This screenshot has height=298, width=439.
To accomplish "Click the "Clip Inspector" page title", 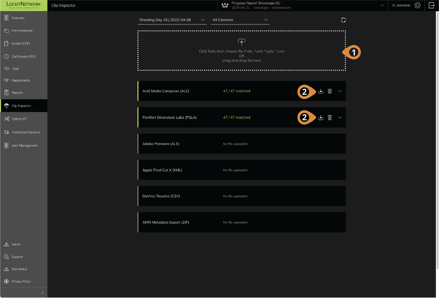I will coord(63,5).
